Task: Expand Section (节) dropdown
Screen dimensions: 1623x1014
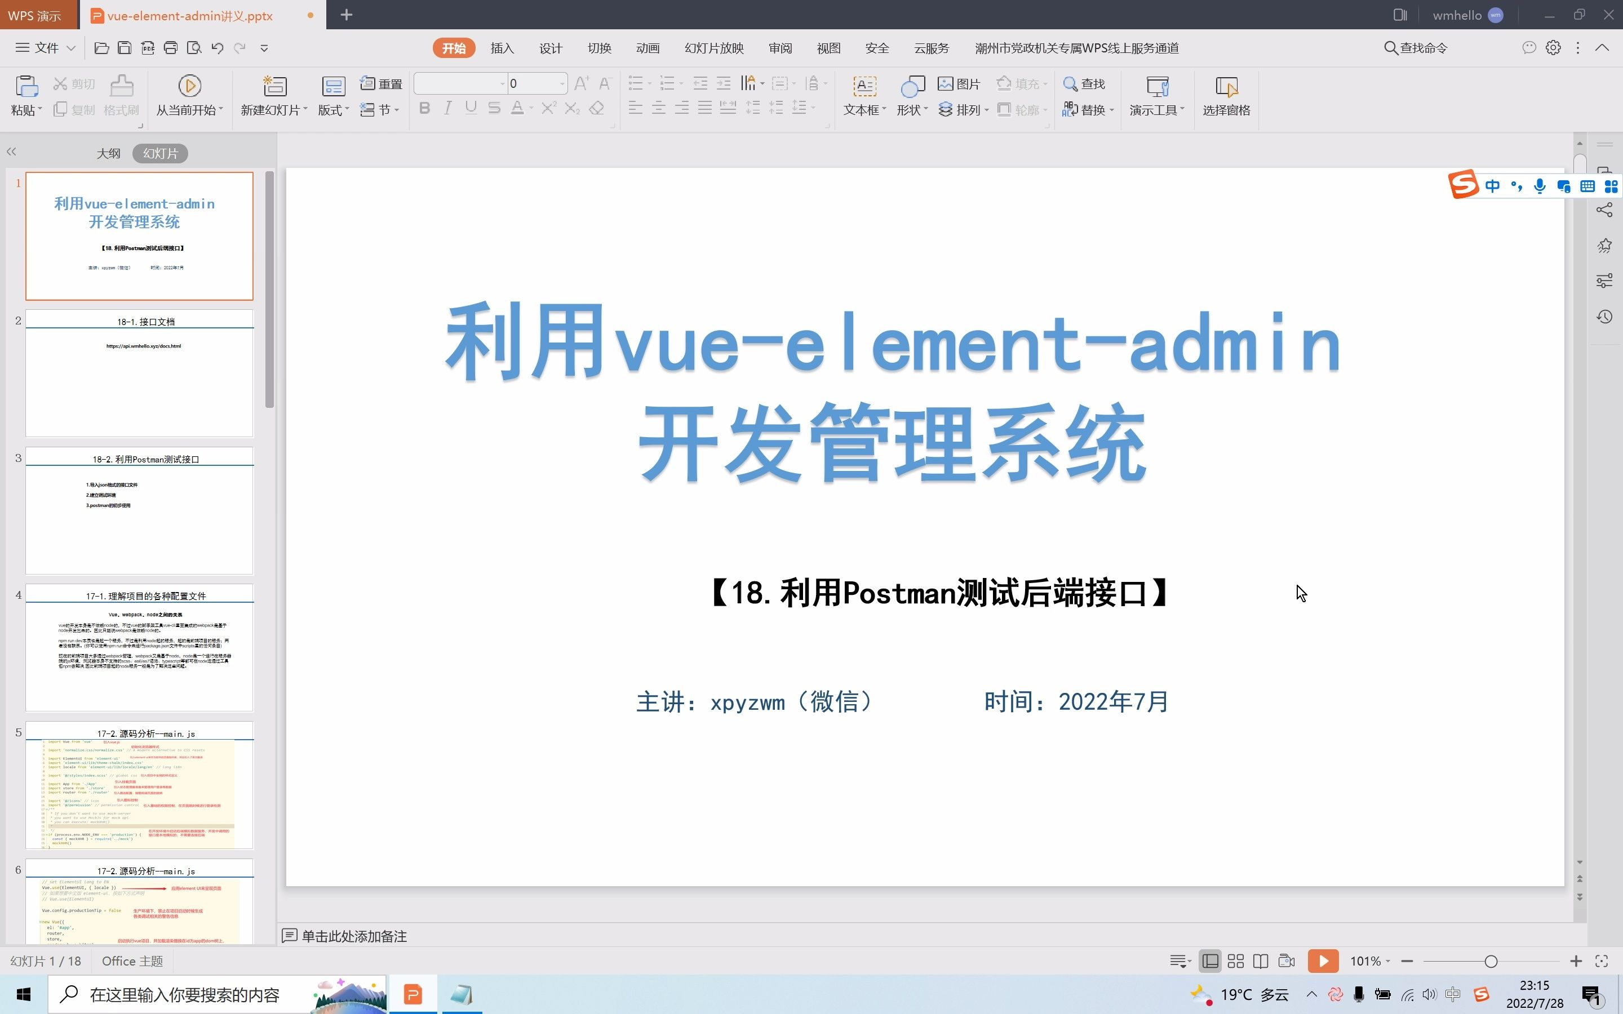Action: (x=396, y=109)
